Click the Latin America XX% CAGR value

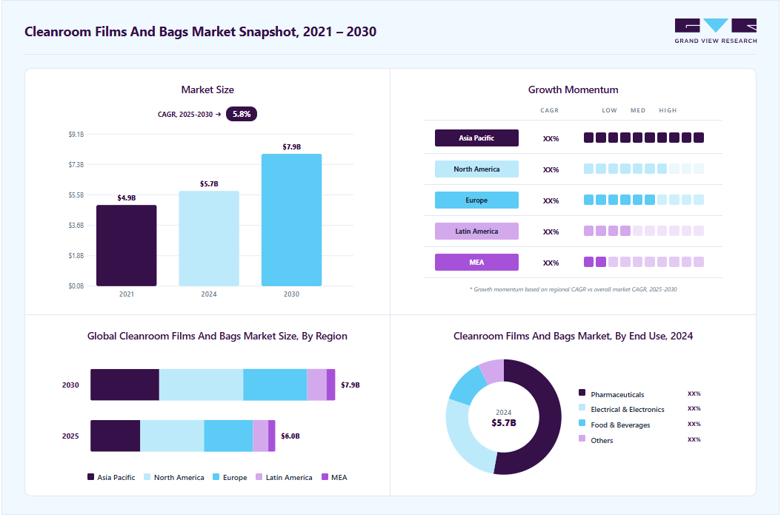click(x=551, y=232)
